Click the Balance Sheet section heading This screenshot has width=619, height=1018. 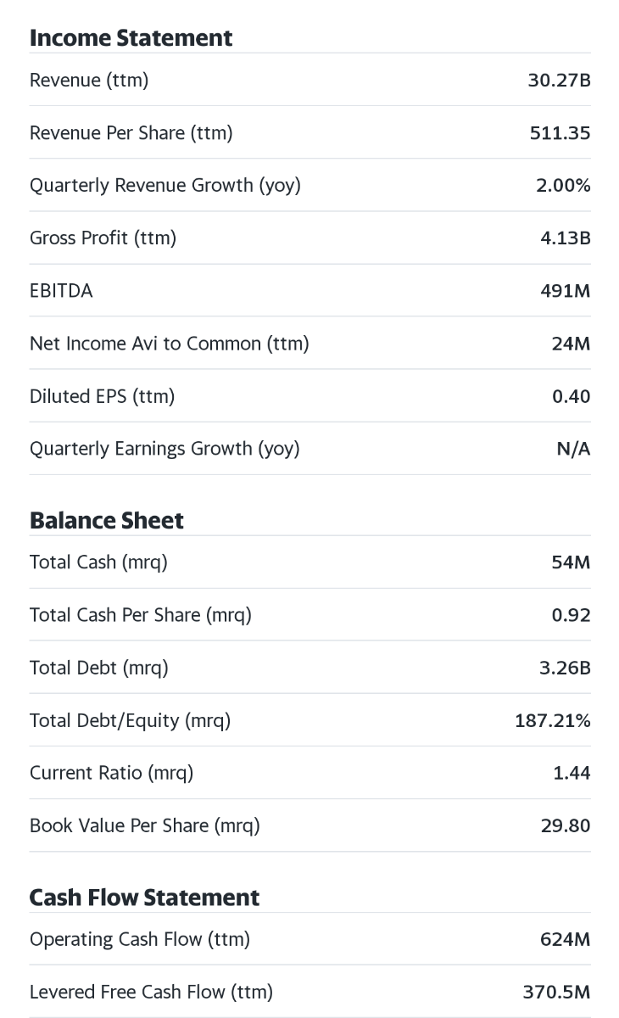[x=106, y=520]
